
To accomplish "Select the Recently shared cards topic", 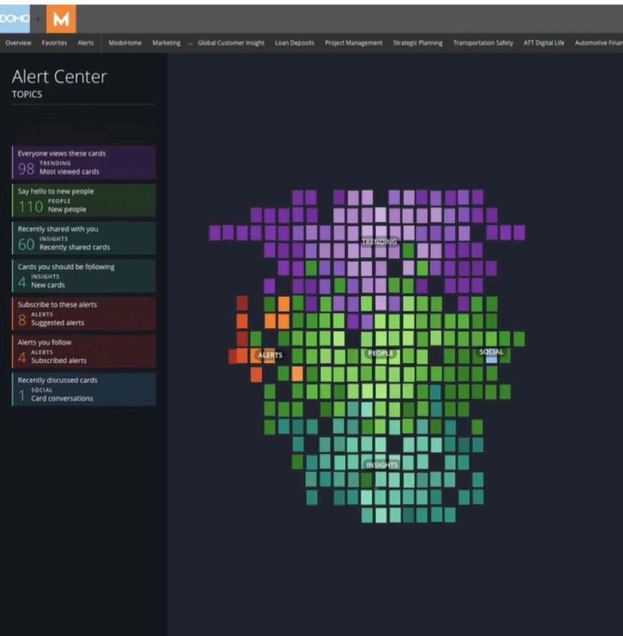I will click(x=84, y=238).
